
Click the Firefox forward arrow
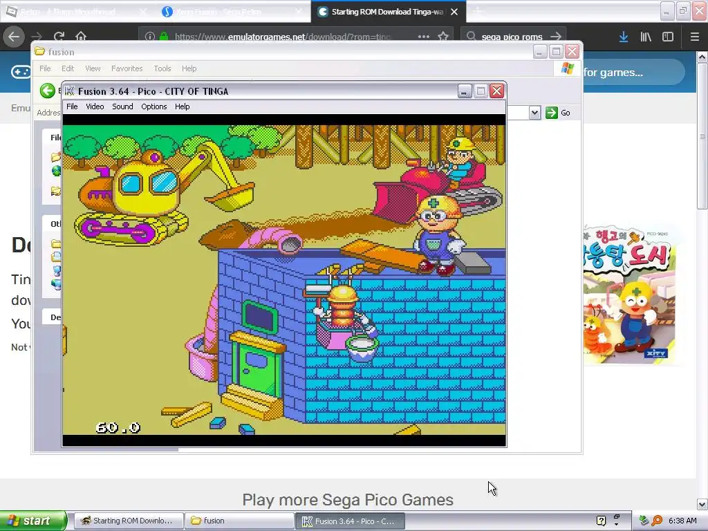[37, 37]
